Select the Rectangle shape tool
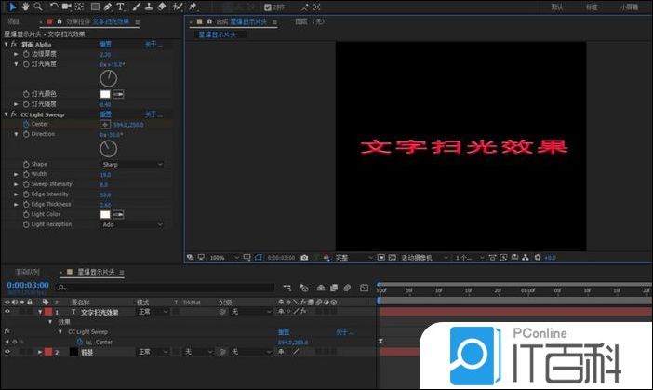This screenshot has height=390, width=653. 95,7
